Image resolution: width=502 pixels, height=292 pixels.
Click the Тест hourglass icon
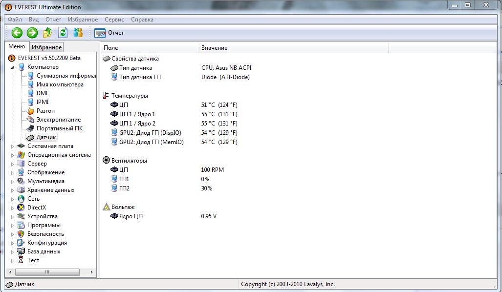tap(21, 260)
